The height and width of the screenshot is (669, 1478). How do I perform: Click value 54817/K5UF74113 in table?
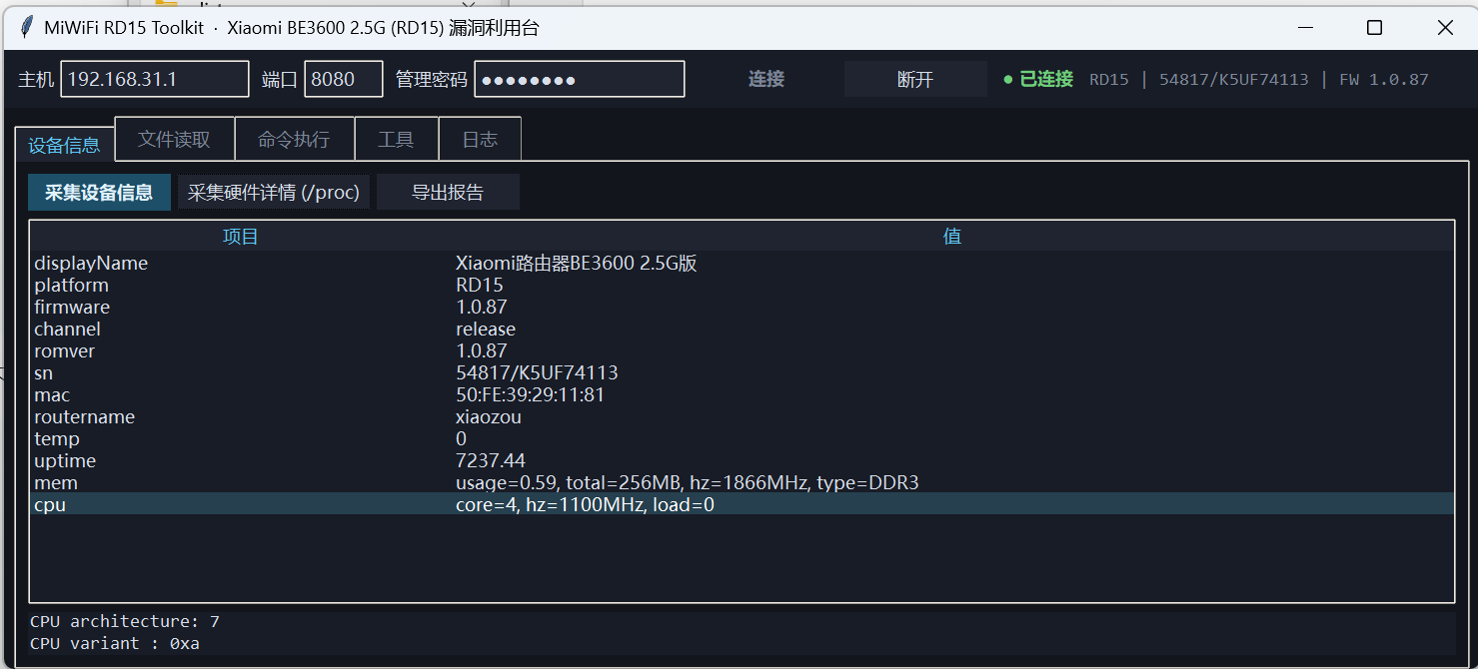pyautogui.click(x=537, y=373)
